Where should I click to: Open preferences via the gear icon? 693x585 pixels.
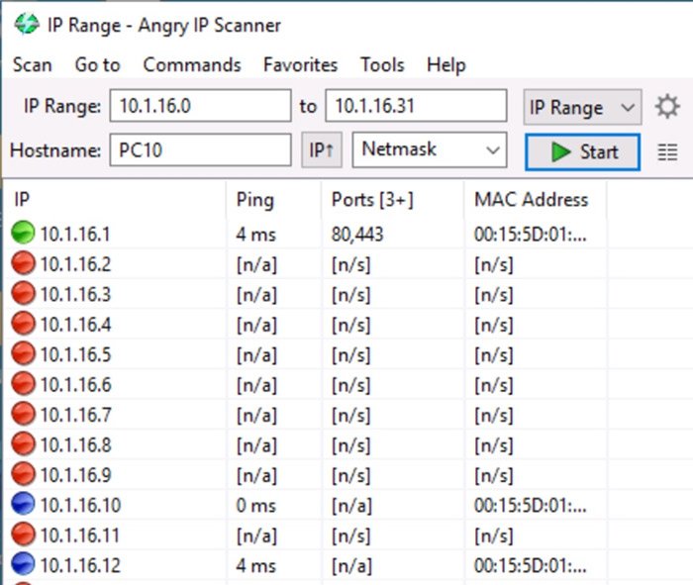[667, 107]
